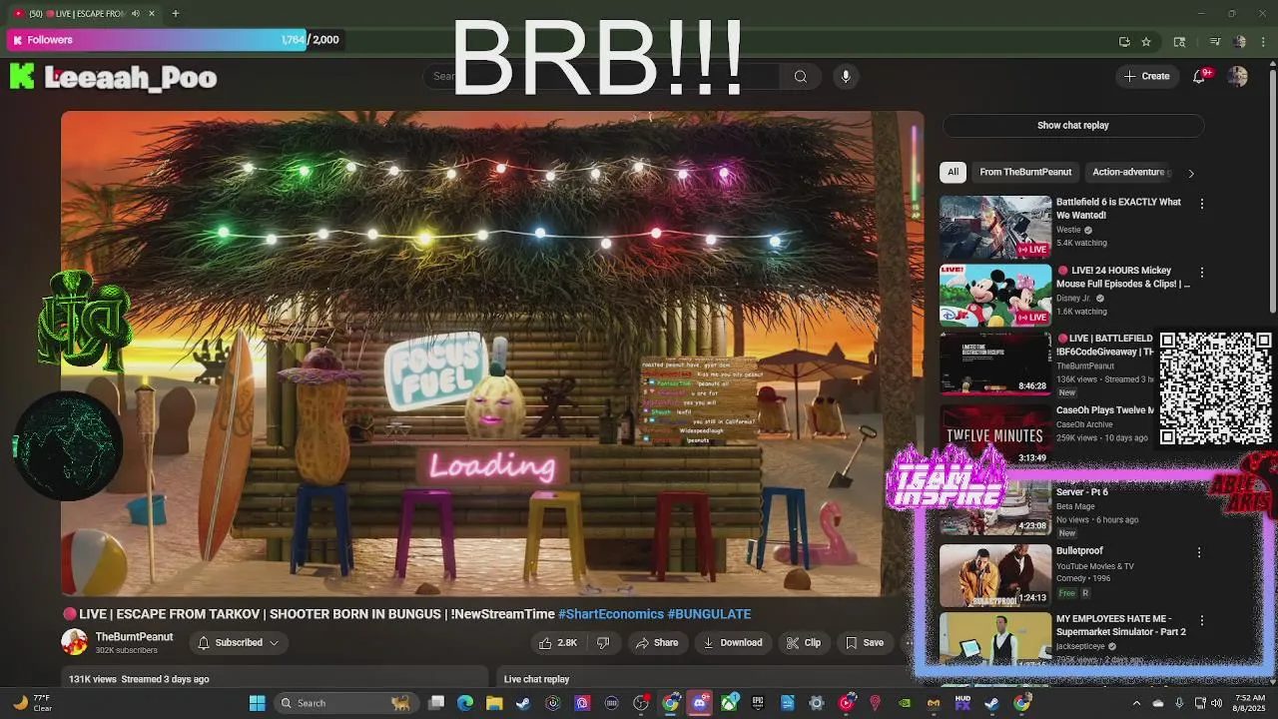The height and width of the screenshot is (719, 1278).
Task: Open a new browser tab
Action: coord(175,13)
